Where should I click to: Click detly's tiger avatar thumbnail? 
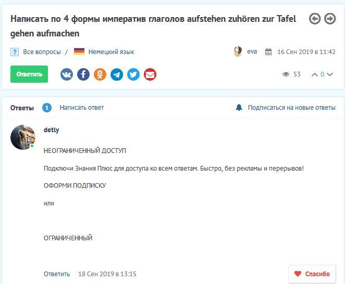point(23,137)
